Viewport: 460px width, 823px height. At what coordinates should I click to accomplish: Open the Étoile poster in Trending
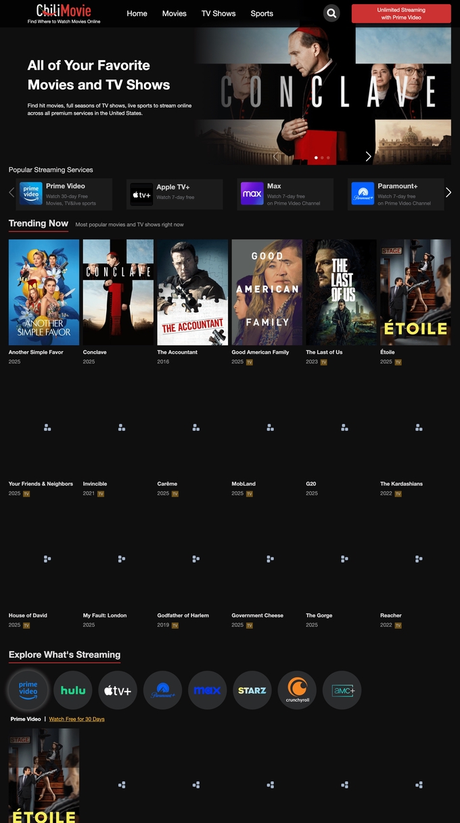click(415, 292)
